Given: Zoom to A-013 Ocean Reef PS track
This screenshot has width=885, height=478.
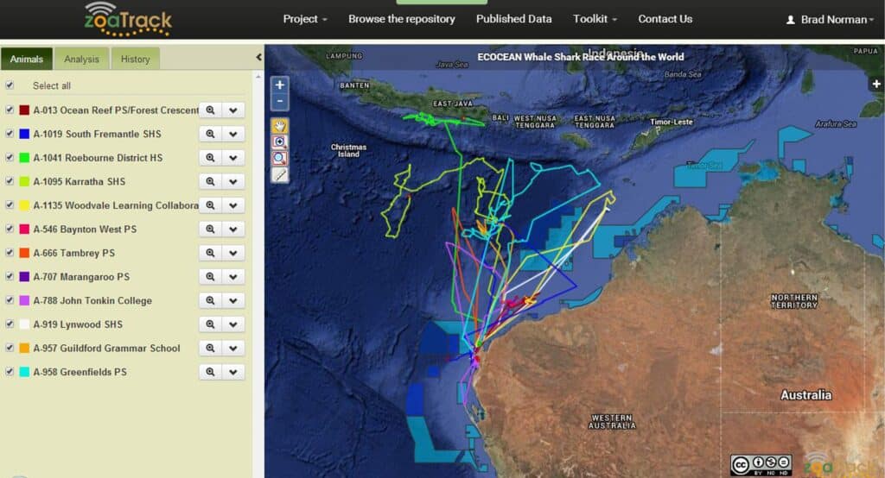Looking at the screenshot, I should click(210, 110).
